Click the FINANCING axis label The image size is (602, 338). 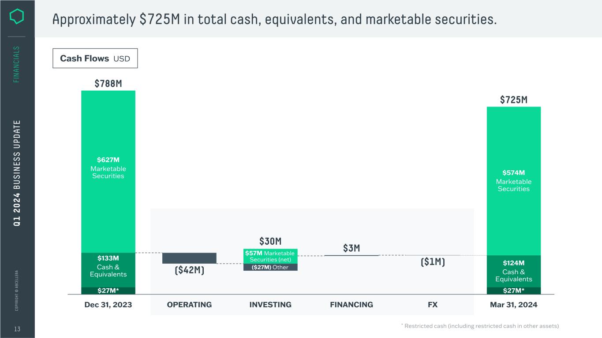pos(351,305)
